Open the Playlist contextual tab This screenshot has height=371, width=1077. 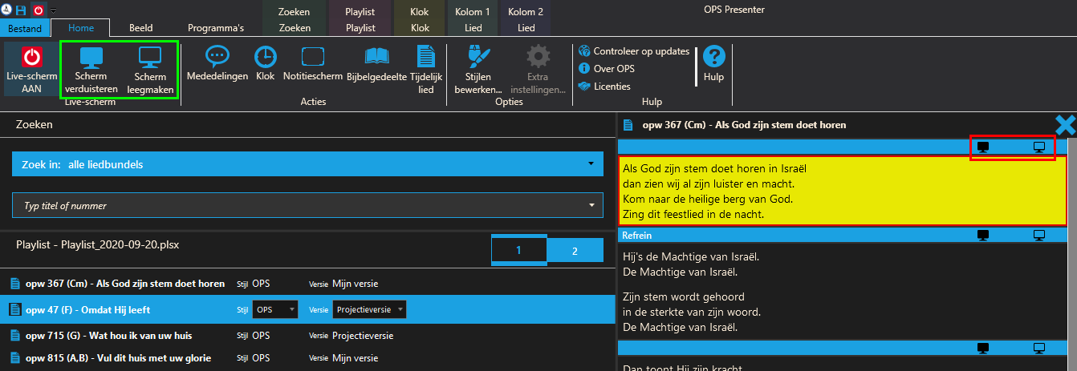360,27
